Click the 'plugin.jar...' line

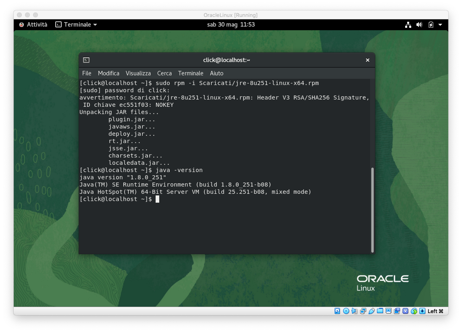(132, 120)
